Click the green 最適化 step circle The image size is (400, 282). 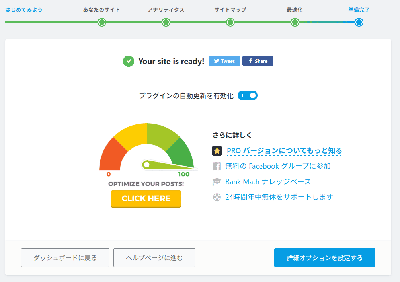click(295, 23)
